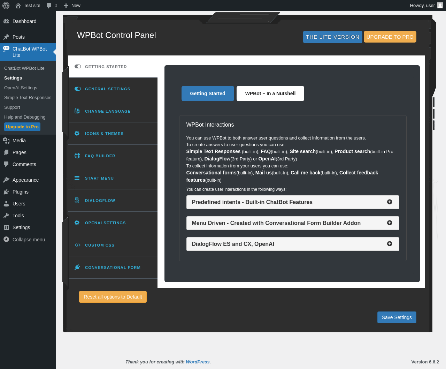446x369 pixels.
Task: Click the Howdy, user account link
Action: tap(426, 6)
